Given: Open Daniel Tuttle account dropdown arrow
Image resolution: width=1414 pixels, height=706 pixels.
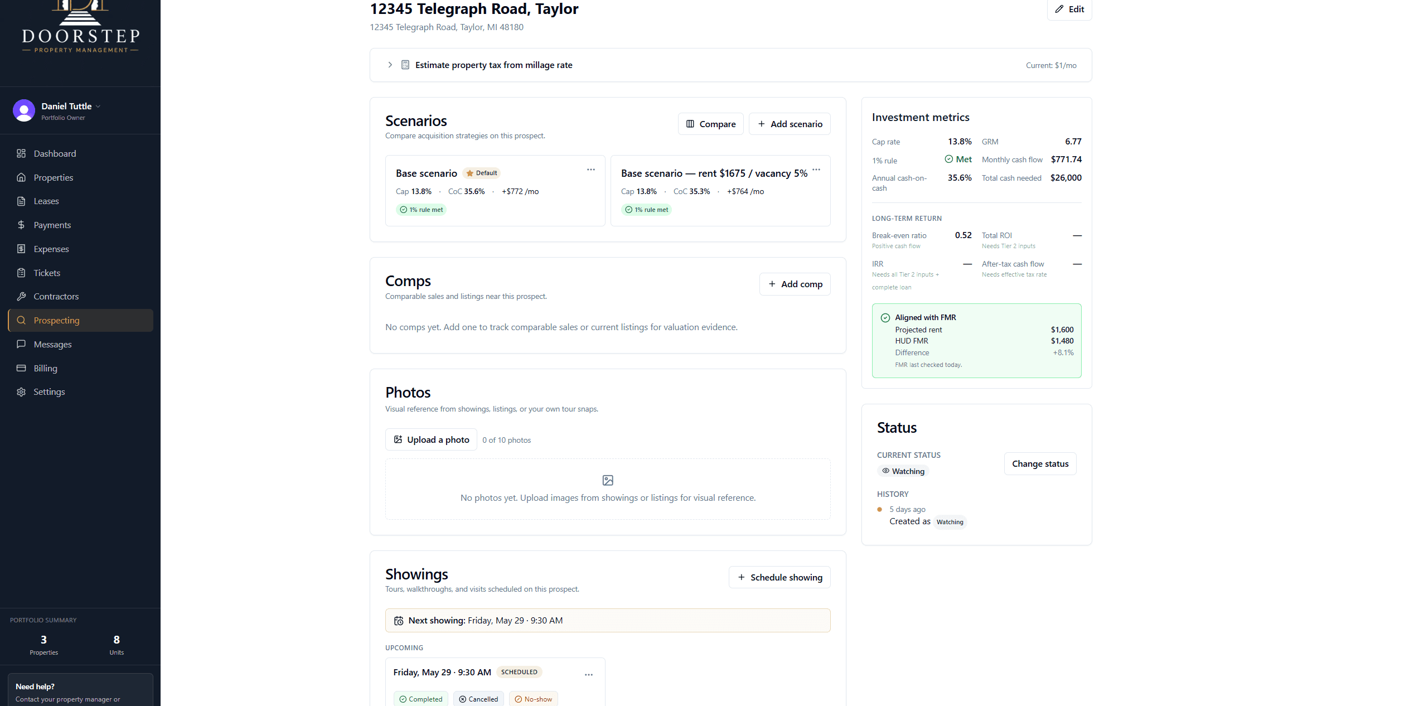Looking at the screenshot, I should (x=98, y=106).
